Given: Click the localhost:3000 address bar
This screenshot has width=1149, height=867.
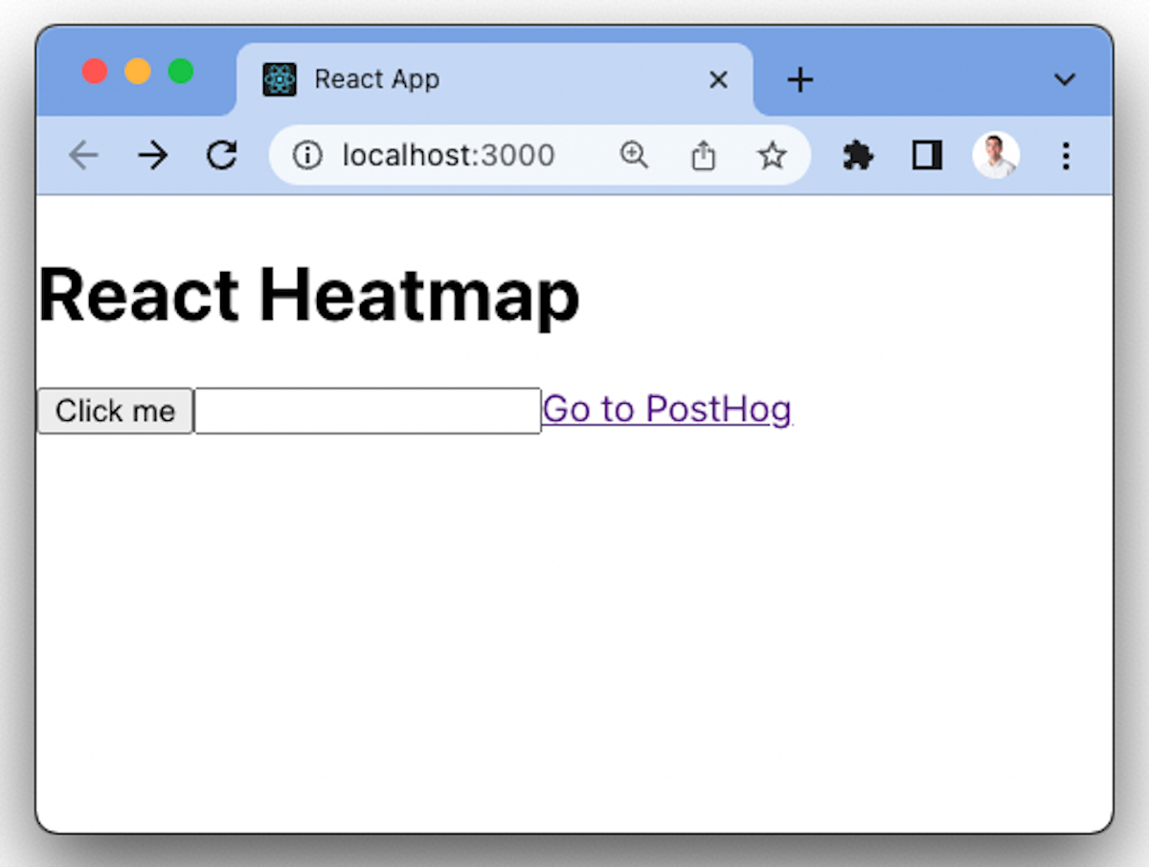Looking at the screenshot, I should [448, 155].
